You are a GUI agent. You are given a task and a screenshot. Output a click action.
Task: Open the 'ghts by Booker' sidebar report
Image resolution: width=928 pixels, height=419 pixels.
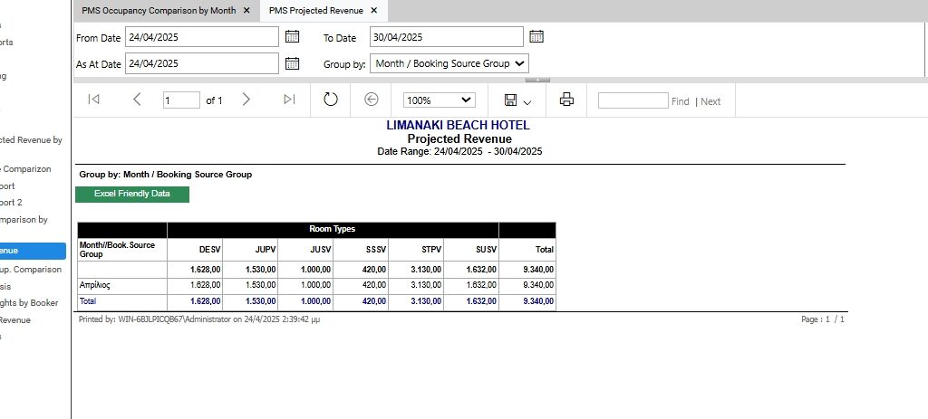pos(29,302)
